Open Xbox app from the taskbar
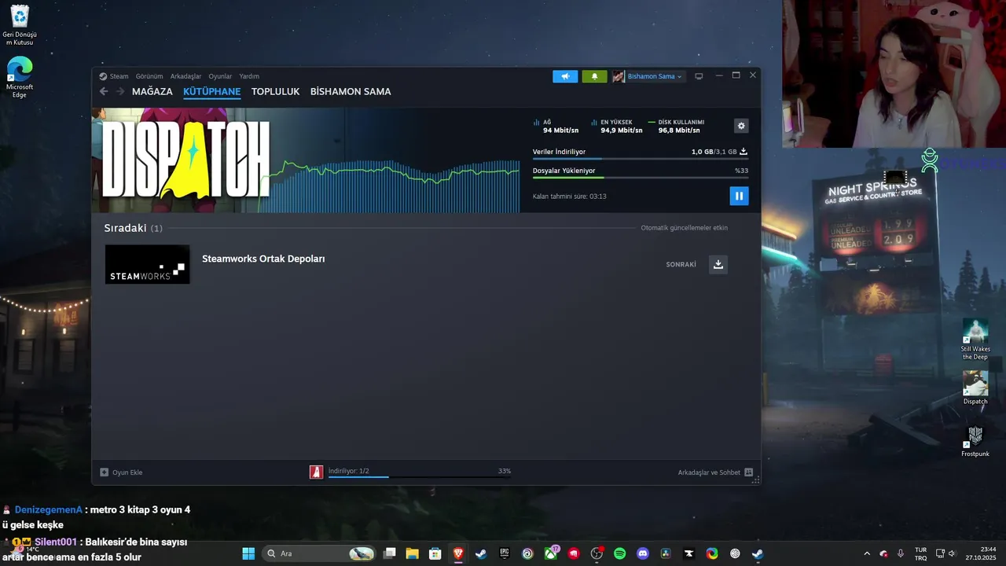The height and width of the screenshot is (566, 1006). click(551, 553)
